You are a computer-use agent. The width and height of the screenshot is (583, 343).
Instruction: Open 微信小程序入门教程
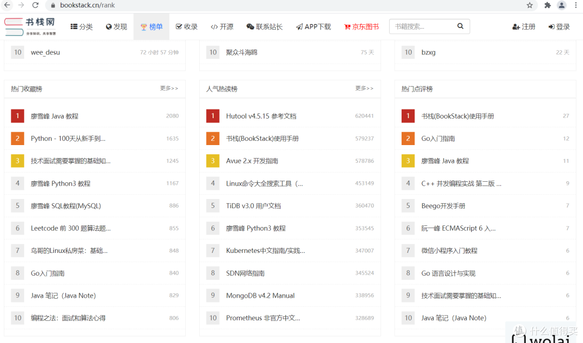pyautogui.click(x=449, y=251)
